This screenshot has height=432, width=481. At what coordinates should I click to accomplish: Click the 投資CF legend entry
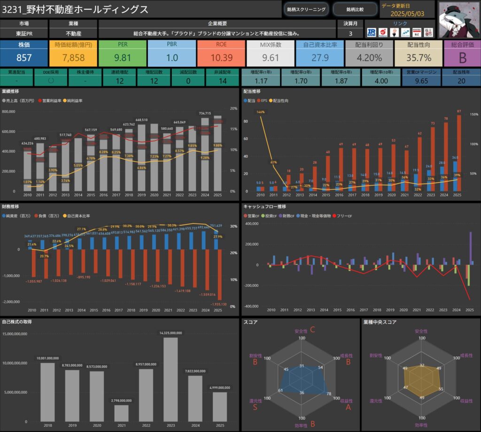269,216
